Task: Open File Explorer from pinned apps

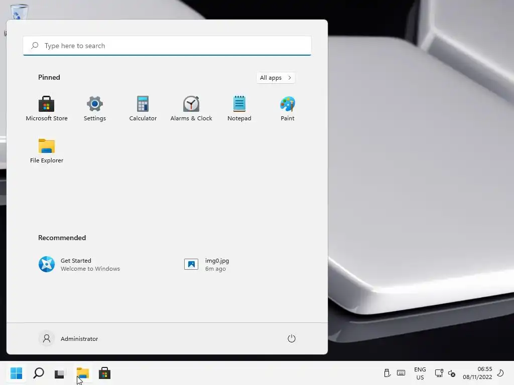Action: point(47,151)
